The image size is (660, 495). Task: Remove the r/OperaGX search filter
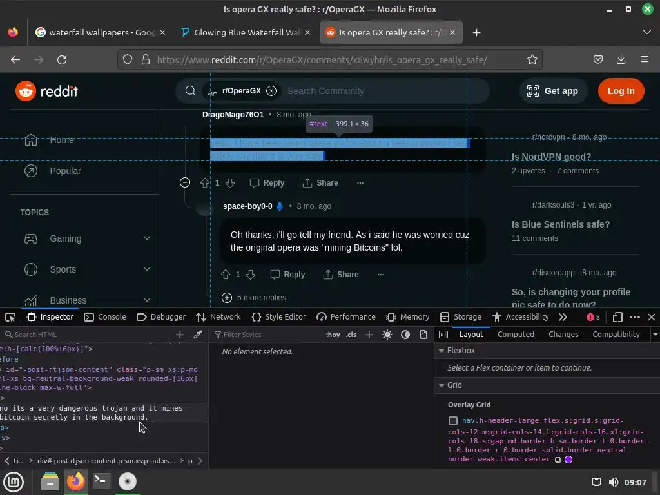click(x=271, y=91)
